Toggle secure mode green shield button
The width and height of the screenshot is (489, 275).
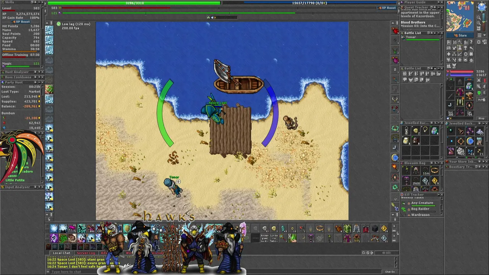tap(479, 93)
